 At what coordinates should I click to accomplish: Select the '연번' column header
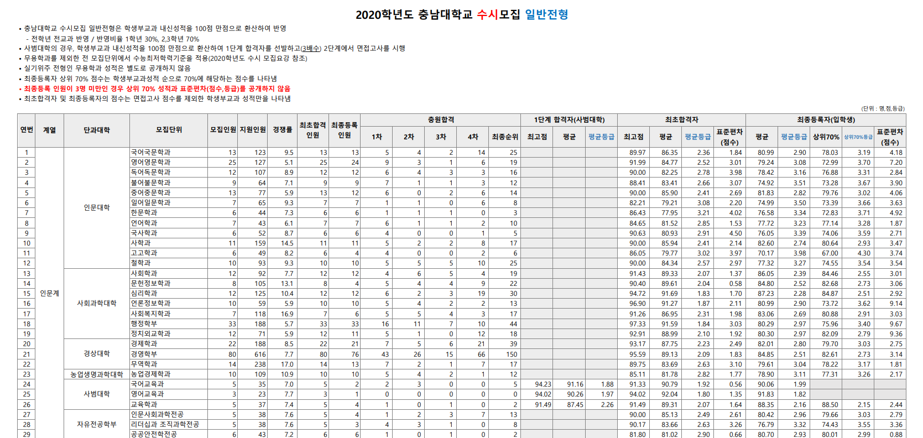pyautogui.click(x=27, y=130)
